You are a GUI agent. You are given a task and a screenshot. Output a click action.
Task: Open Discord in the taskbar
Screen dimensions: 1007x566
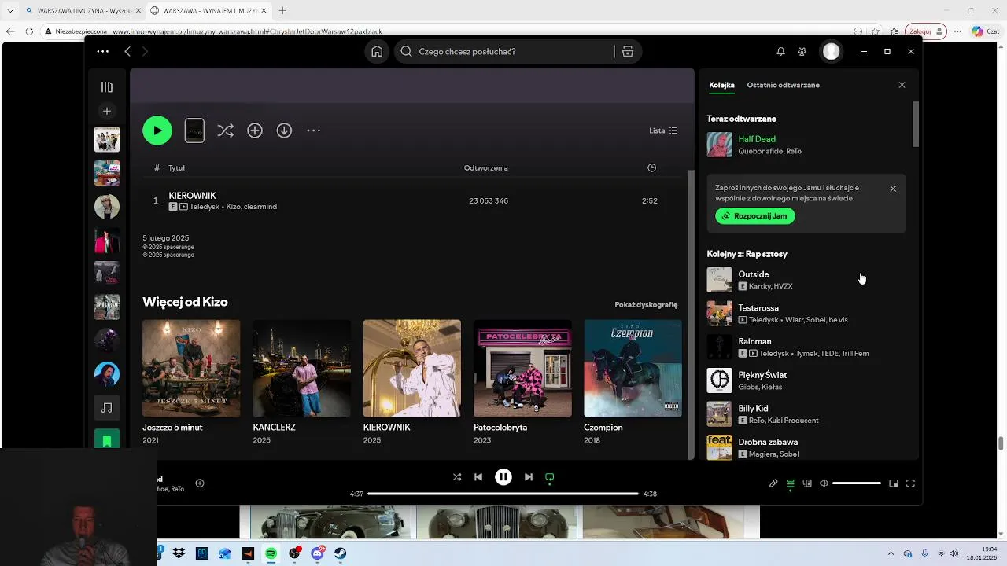tap(317, 553)
